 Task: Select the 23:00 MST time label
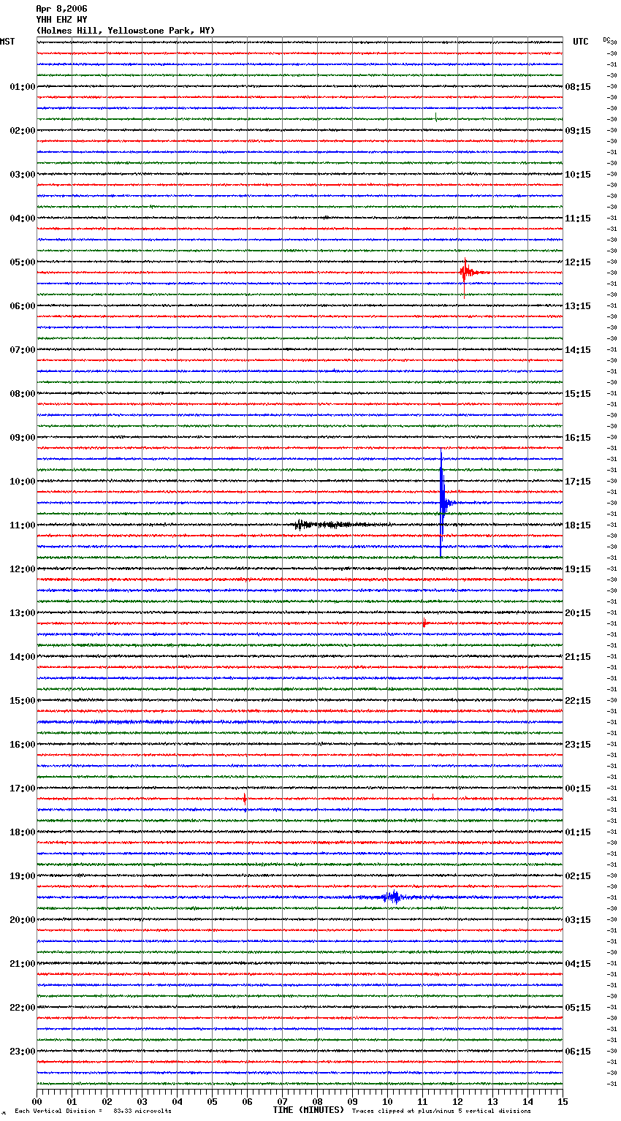pyautogui.click(x=22, y=1052)
